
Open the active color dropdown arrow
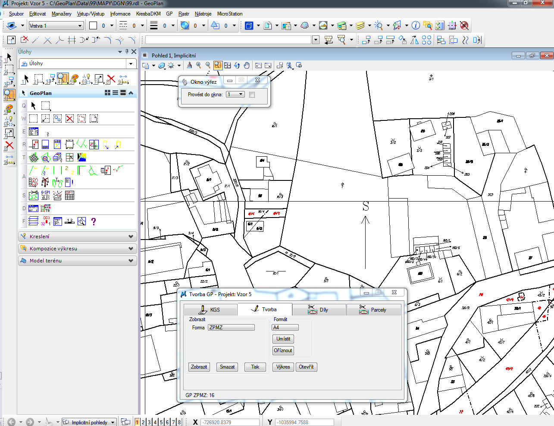[x=112, y=26]
